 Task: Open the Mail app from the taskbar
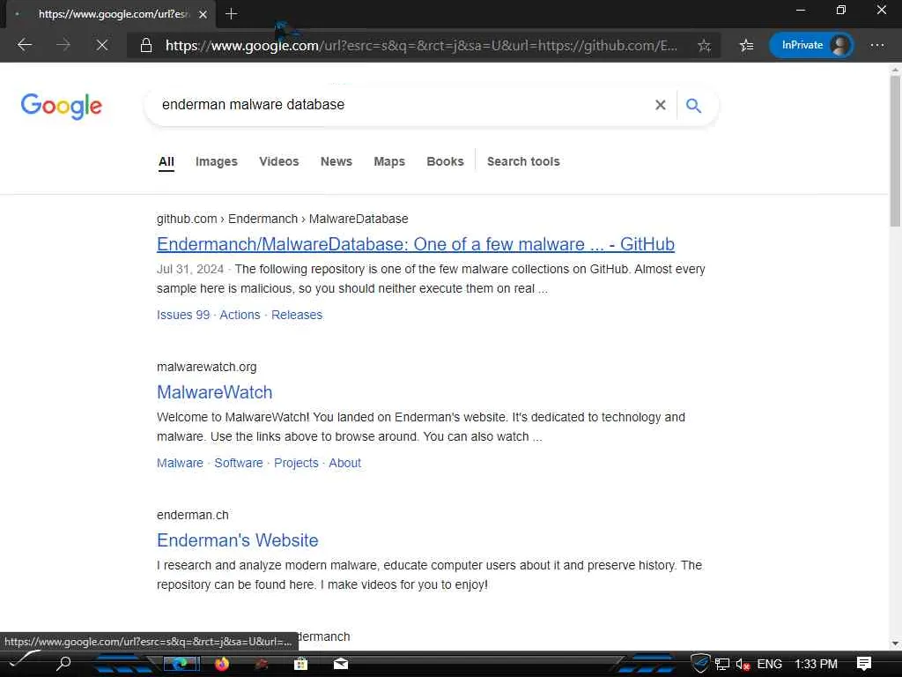[x=341, y=664]
